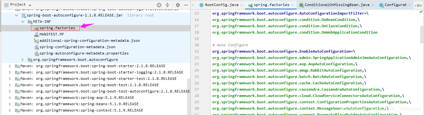Switch to the ConditionalOnMissingBean.java tab

coord(337,5)
